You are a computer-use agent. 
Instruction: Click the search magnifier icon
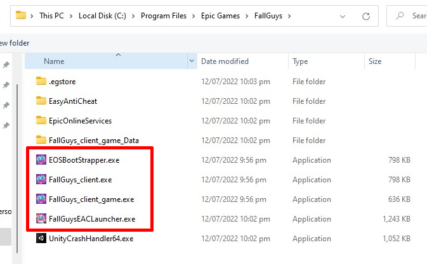pos(400,16)
